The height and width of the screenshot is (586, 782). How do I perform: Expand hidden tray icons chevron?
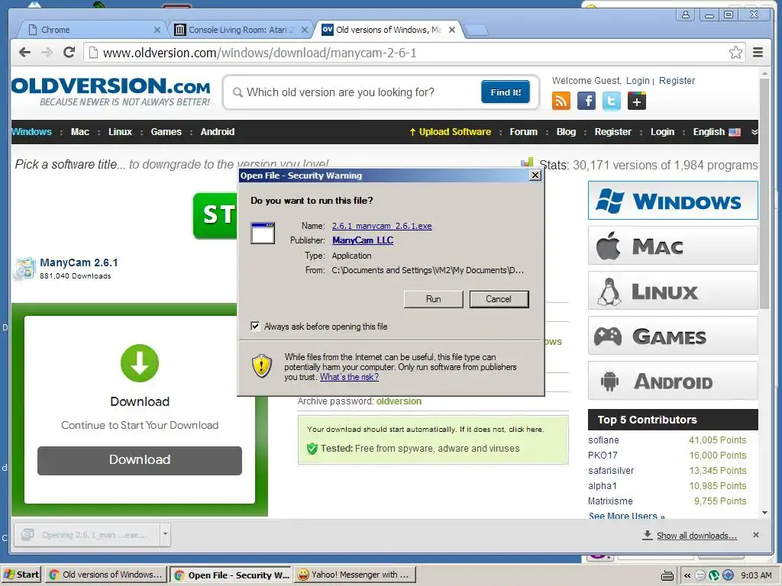(687, 575)
